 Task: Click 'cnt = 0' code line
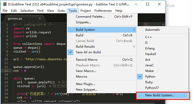20,71
